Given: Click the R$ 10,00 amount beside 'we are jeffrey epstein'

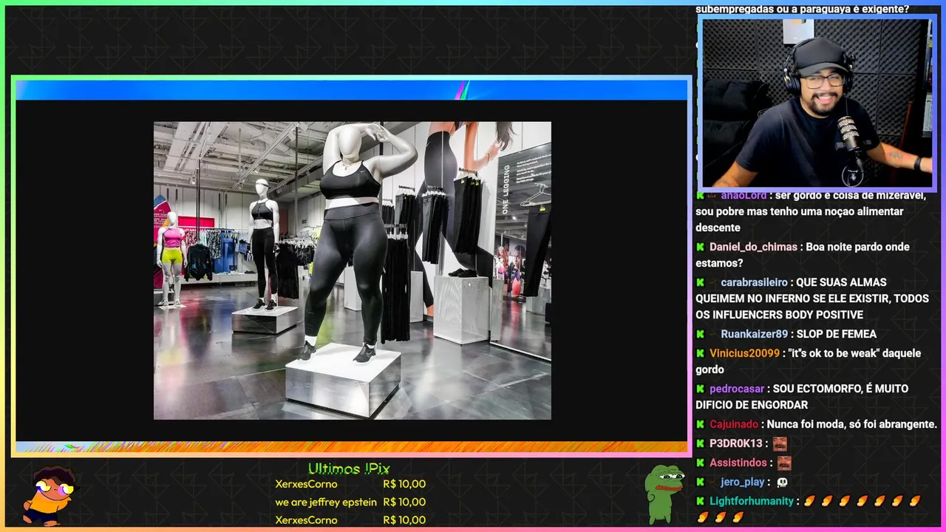Looking at the screenshot, I should click(404, 502).
